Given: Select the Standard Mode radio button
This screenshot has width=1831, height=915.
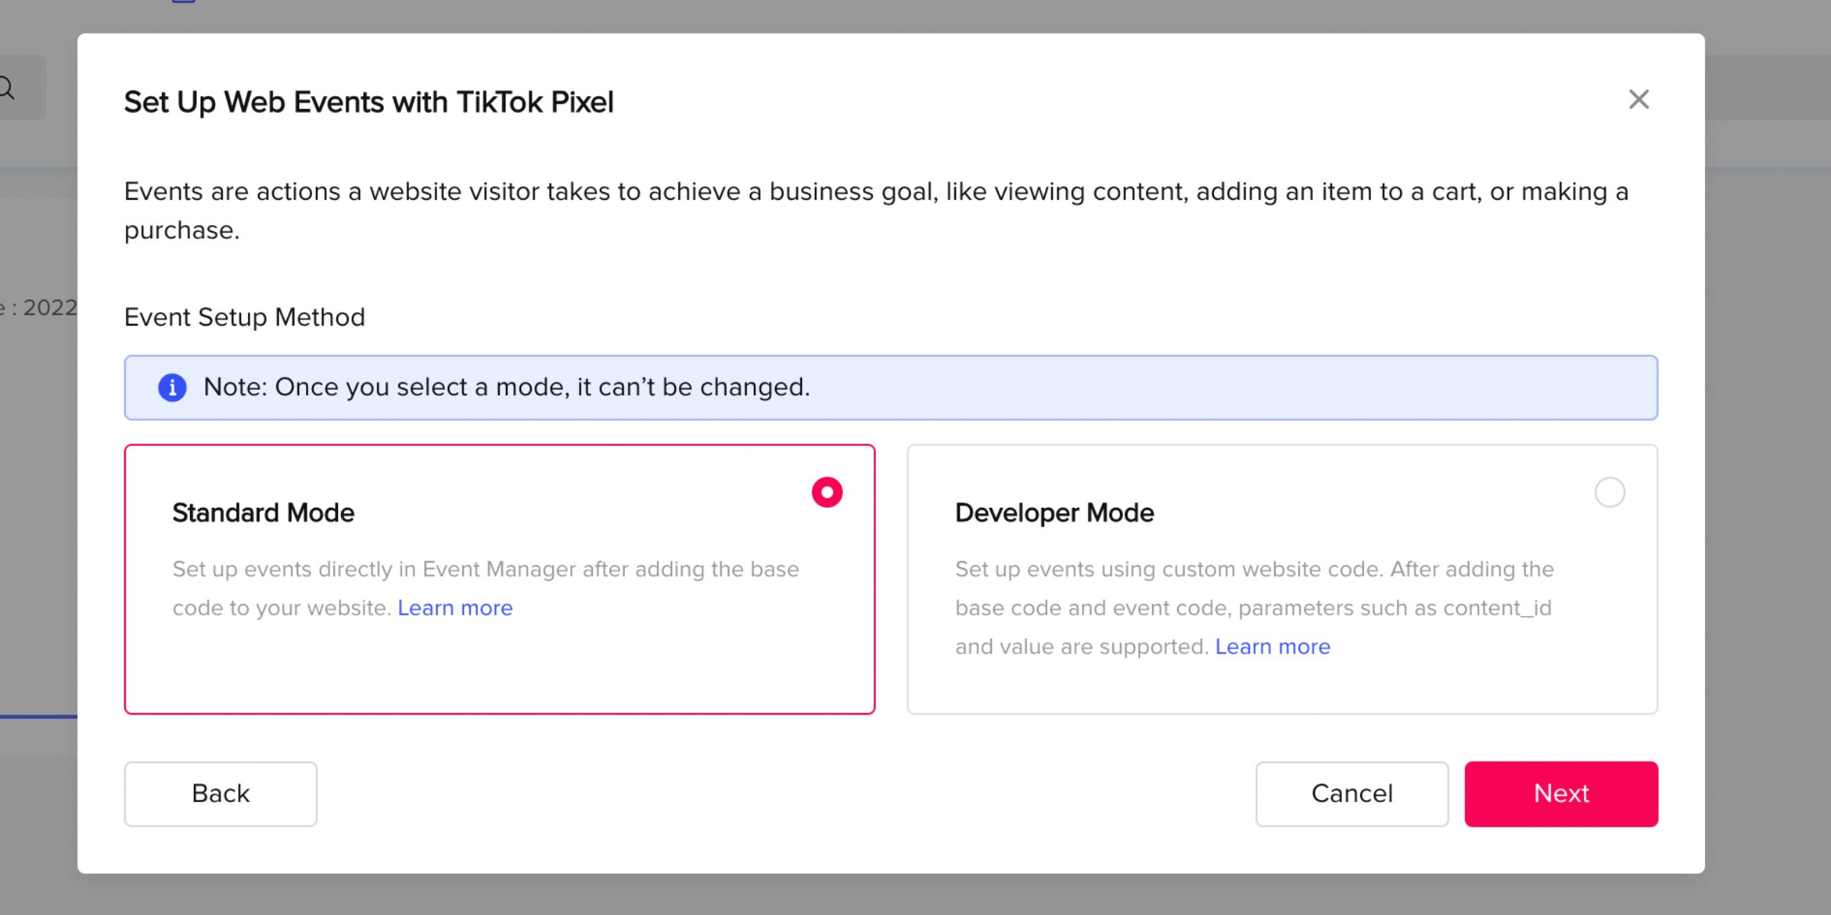Looking at the screenshot, I should pyautogui.click(x=827, y=493).
